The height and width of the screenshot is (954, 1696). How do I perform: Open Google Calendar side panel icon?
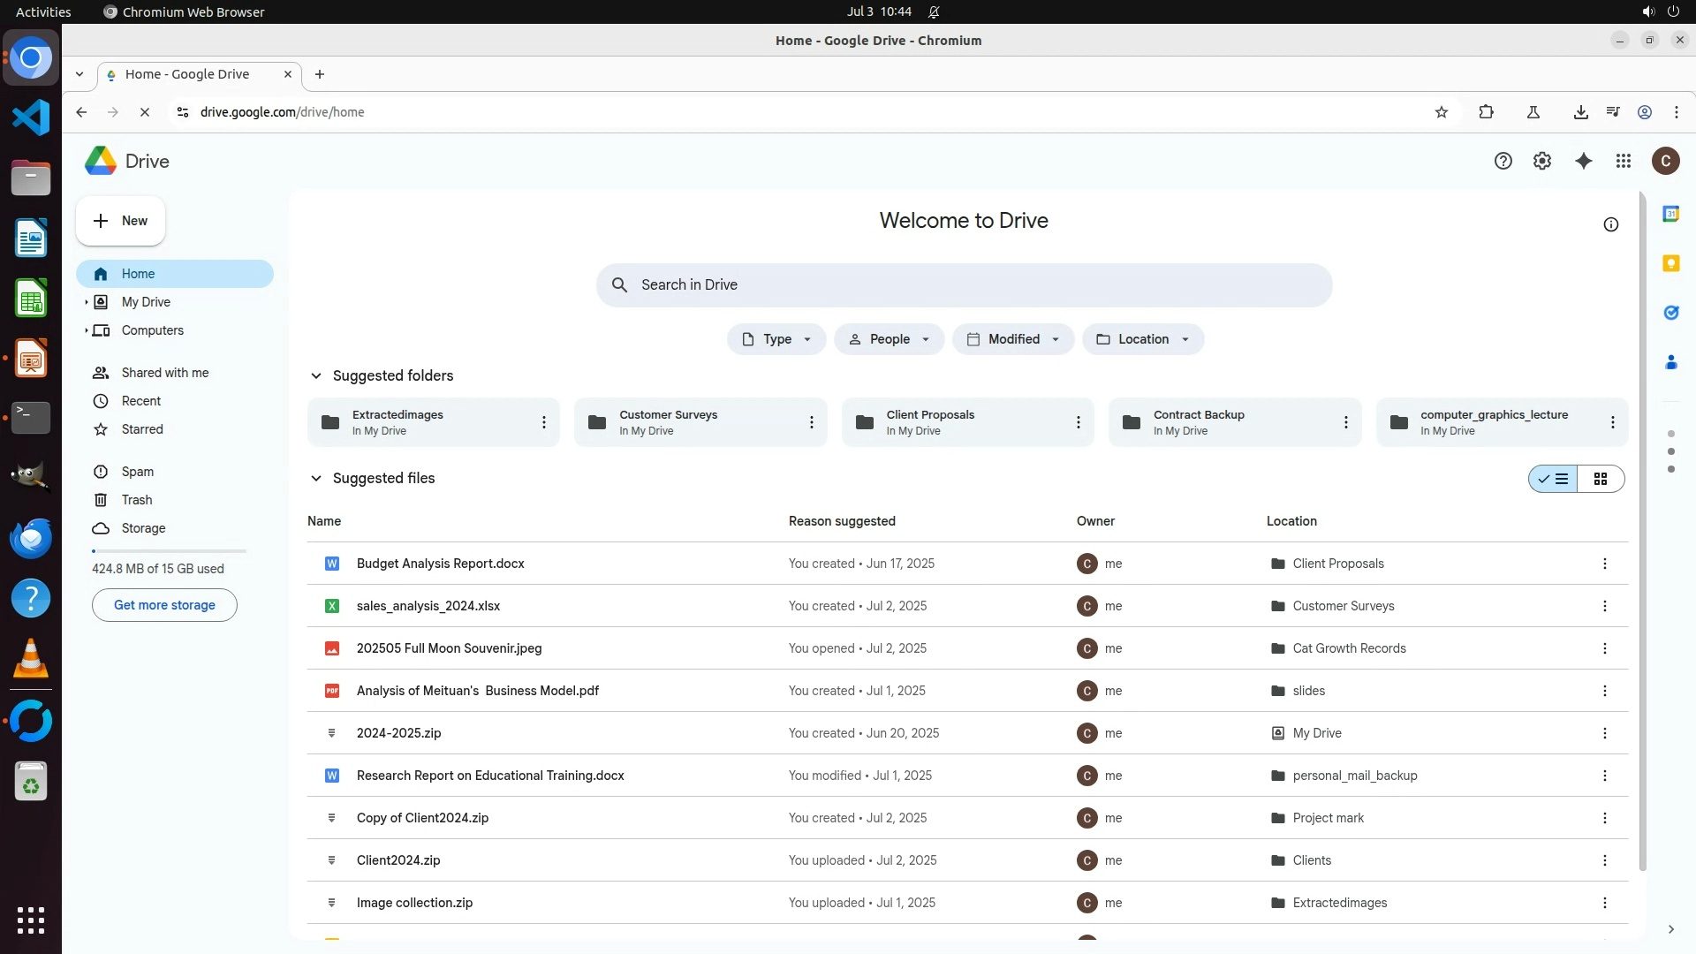coord(1670,214)
